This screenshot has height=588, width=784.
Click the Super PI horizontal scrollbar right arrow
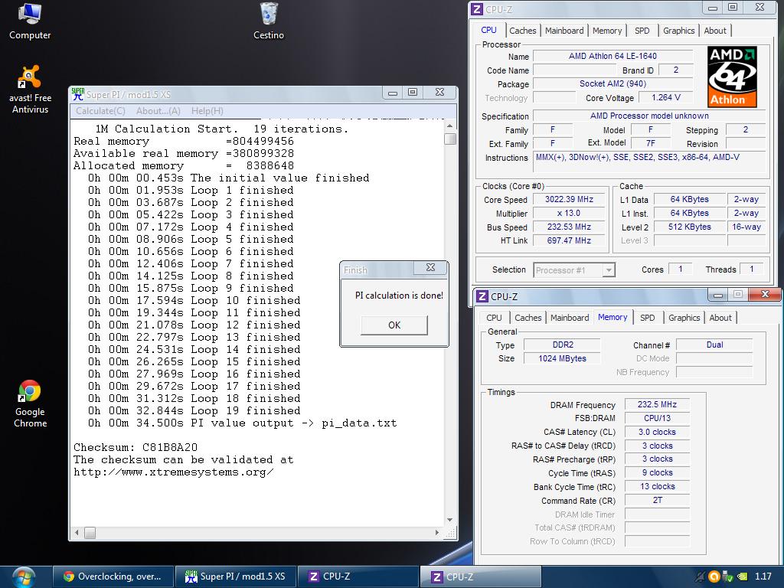tap(437, 533)
